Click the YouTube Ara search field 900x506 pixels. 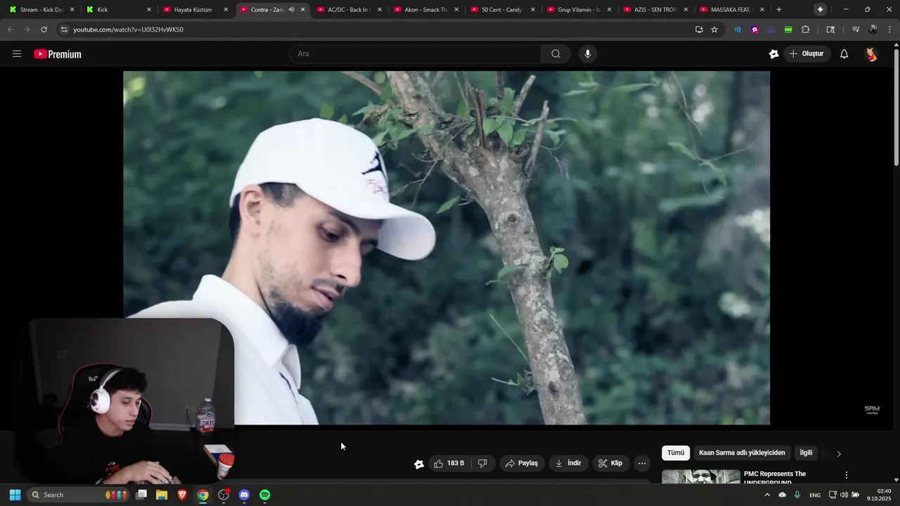[415, 54]
